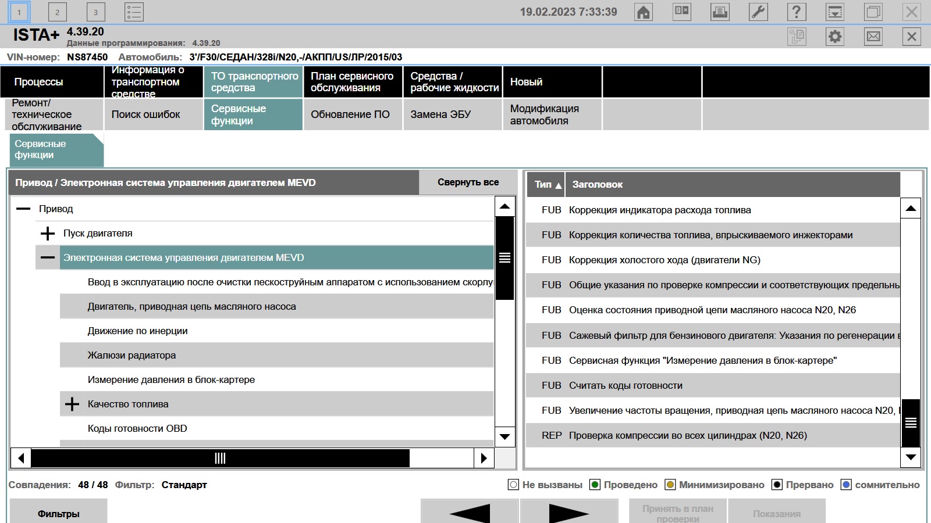The image size is (931, 523).
Task: Click the large forward arrow button
Action: pyautogui.click(x=569, y=512)
